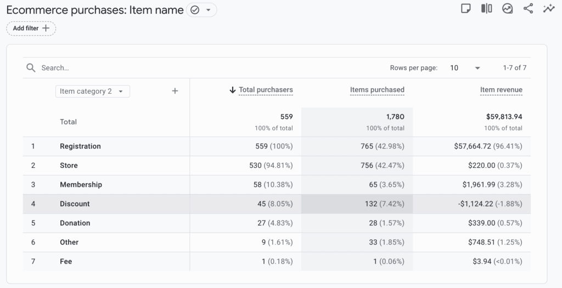
Task: Click the share report icon
Action: pyautogui.click(x=528, y=9)
